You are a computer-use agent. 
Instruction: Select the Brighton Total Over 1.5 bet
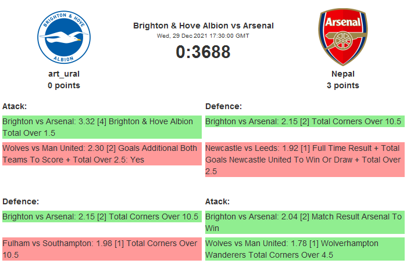(x=102, y=127)
